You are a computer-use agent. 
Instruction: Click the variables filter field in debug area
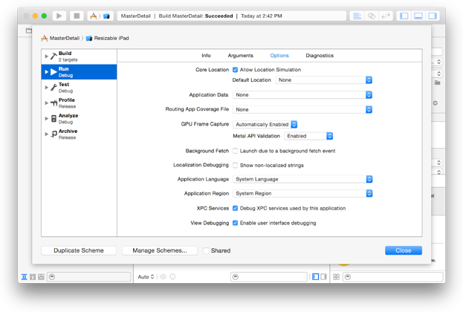point(269,277)
